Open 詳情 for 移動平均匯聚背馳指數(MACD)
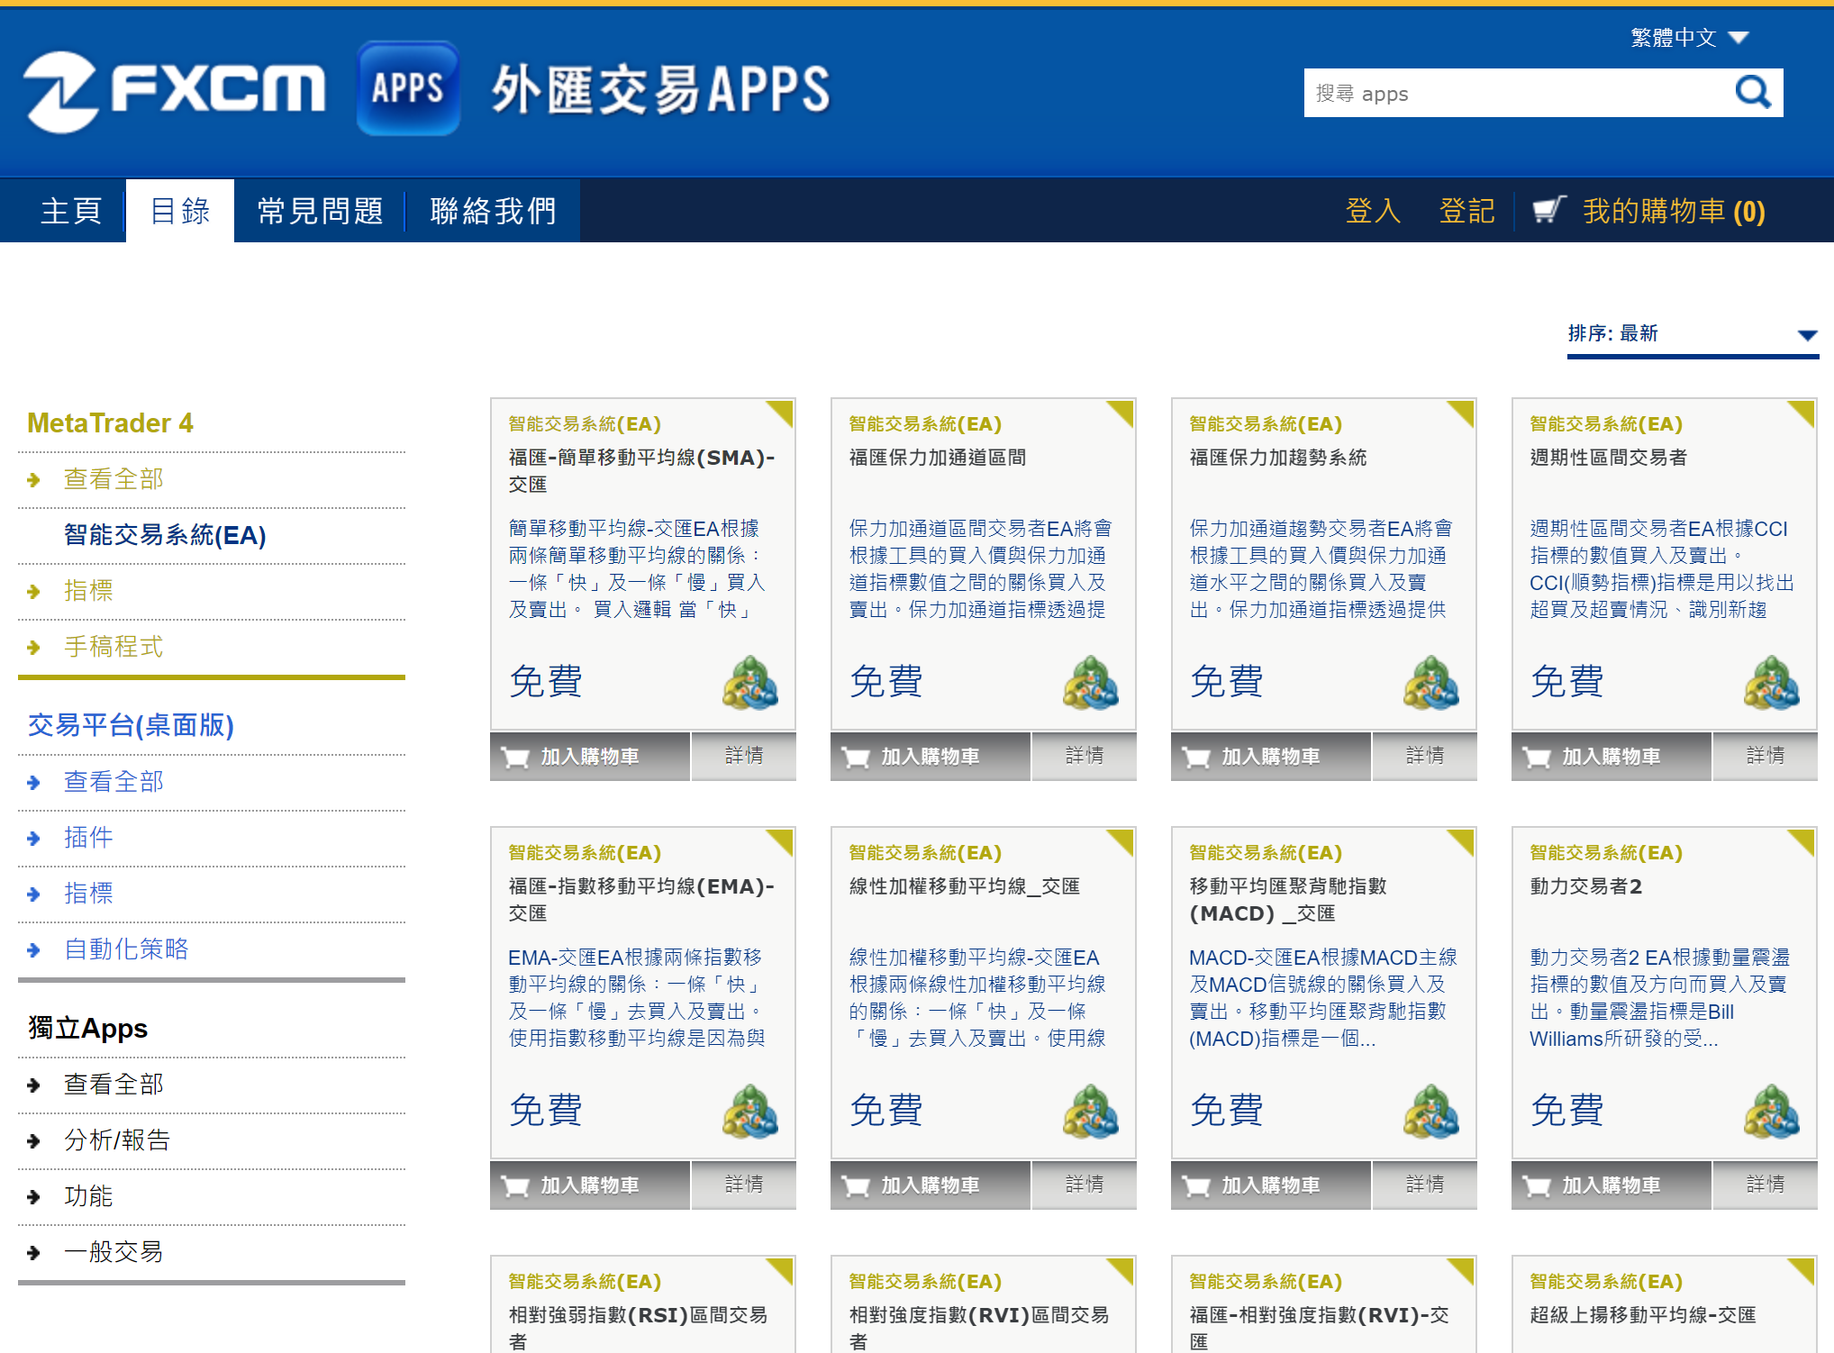1834x1353 pixels. [1425, 1185]
